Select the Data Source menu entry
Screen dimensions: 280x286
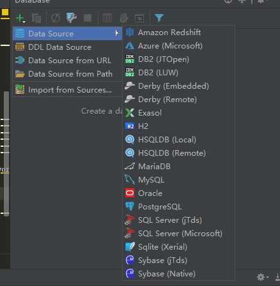coord(67,33)
